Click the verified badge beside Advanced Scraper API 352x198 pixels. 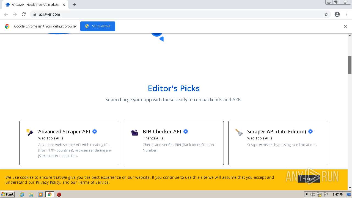[95, 131]
